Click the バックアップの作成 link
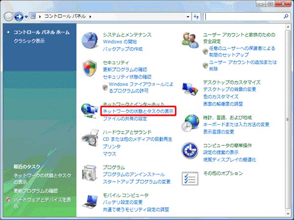Screen dimensions: 294x220 click(x=122, y=49)
